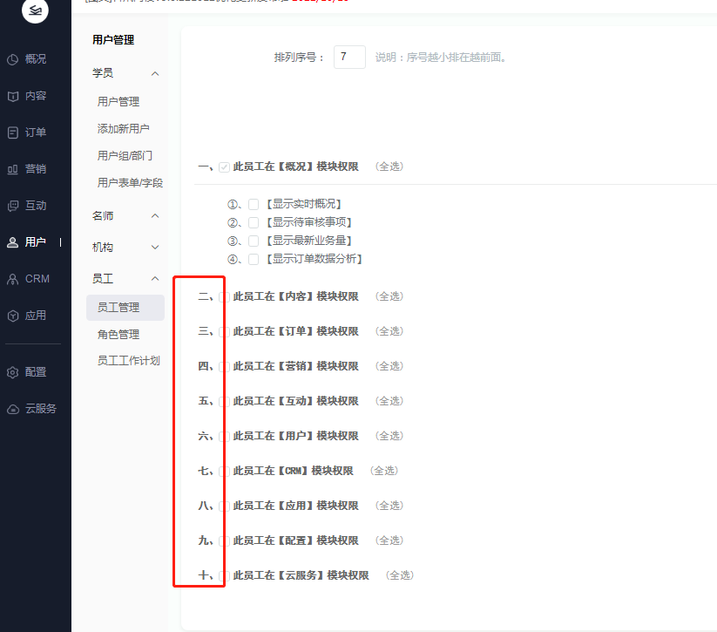Check the 显示订单数据分析 checkbox

coord(254,260)
